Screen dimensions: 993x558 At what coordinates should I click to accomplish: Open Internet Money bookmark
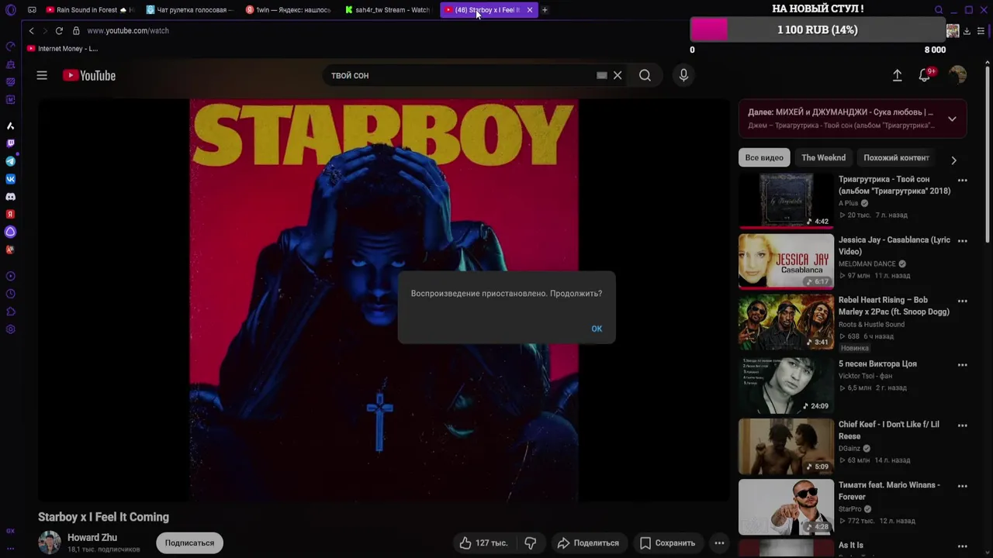click(x=62, y=49)
